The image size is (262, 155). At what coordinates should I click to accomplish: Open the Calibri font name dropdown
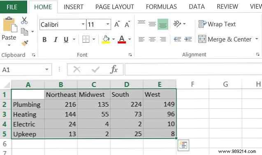pyautogui.click(x=83, y=24)
